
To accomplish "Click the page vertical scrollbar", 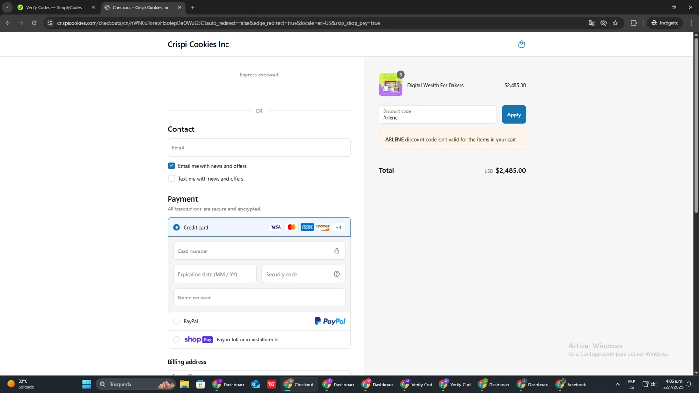I will click(x=696, y=126).
